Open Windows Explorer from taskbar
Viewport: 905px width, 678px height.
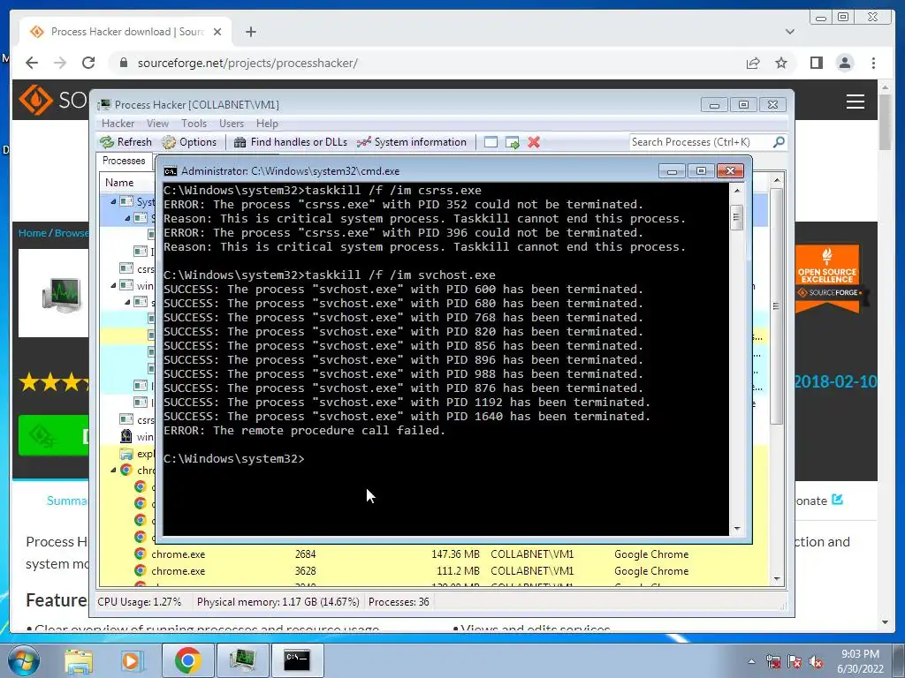pos(79,660)
